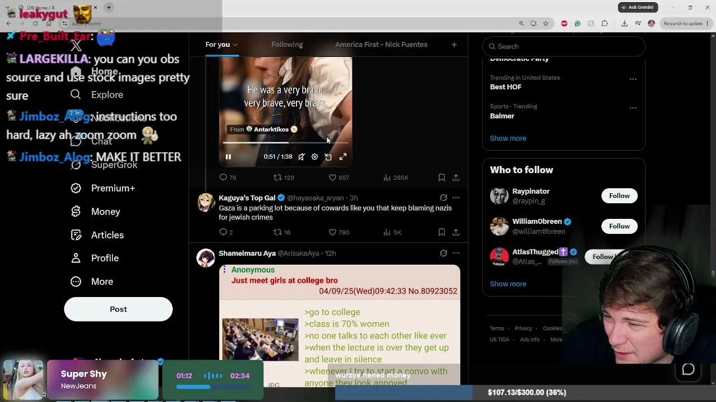Screen dimensions: 716x402
Task: Show more trends
Action: pos(508,138)
